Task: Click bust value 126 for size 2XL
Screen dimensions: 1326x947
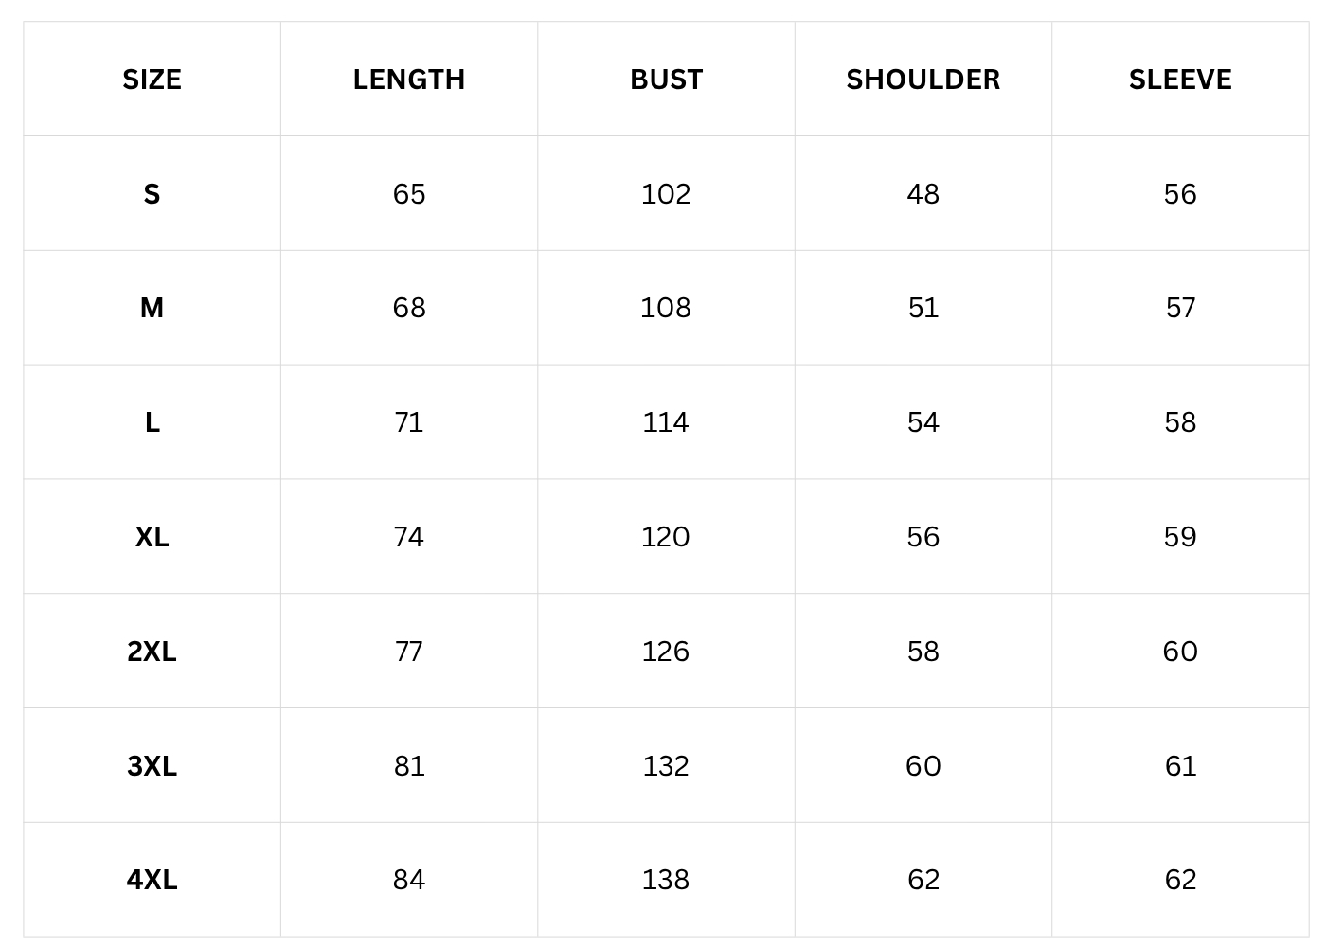Action: (666, 652)
